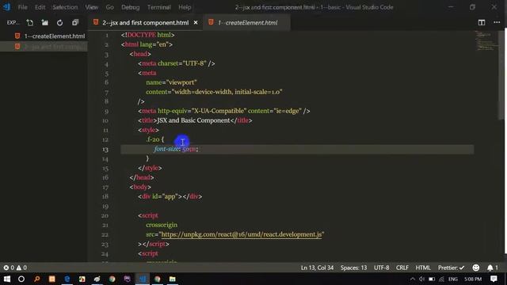The image size is (507, 285).
Task: Click the VS Code logo in title bar
Action: (x=6, y=7)
